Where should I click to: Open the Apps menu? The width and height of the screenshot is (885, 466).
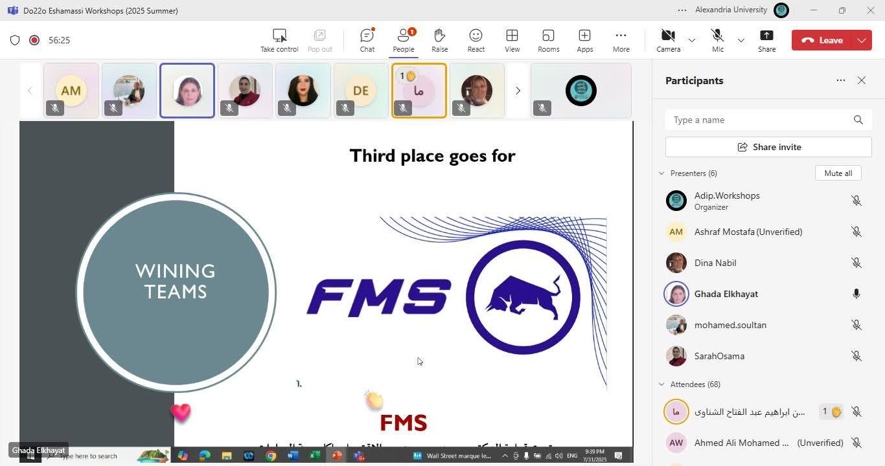point(584,40)
